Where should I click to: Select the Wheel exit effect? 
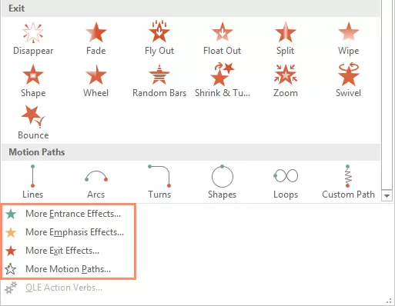point(96,81)
